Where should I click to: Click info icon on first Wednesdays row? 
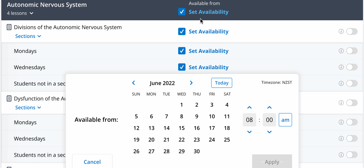(x=341, y=67)
